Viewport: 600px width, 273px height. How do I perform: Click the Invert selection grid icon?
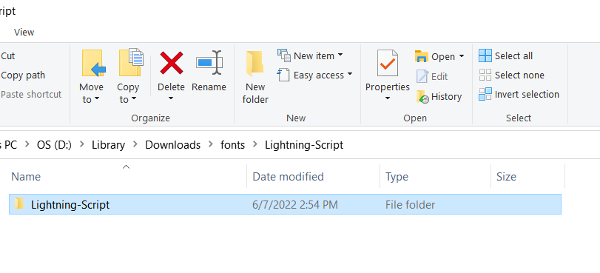pyautogui.click(x=485, y=94)
